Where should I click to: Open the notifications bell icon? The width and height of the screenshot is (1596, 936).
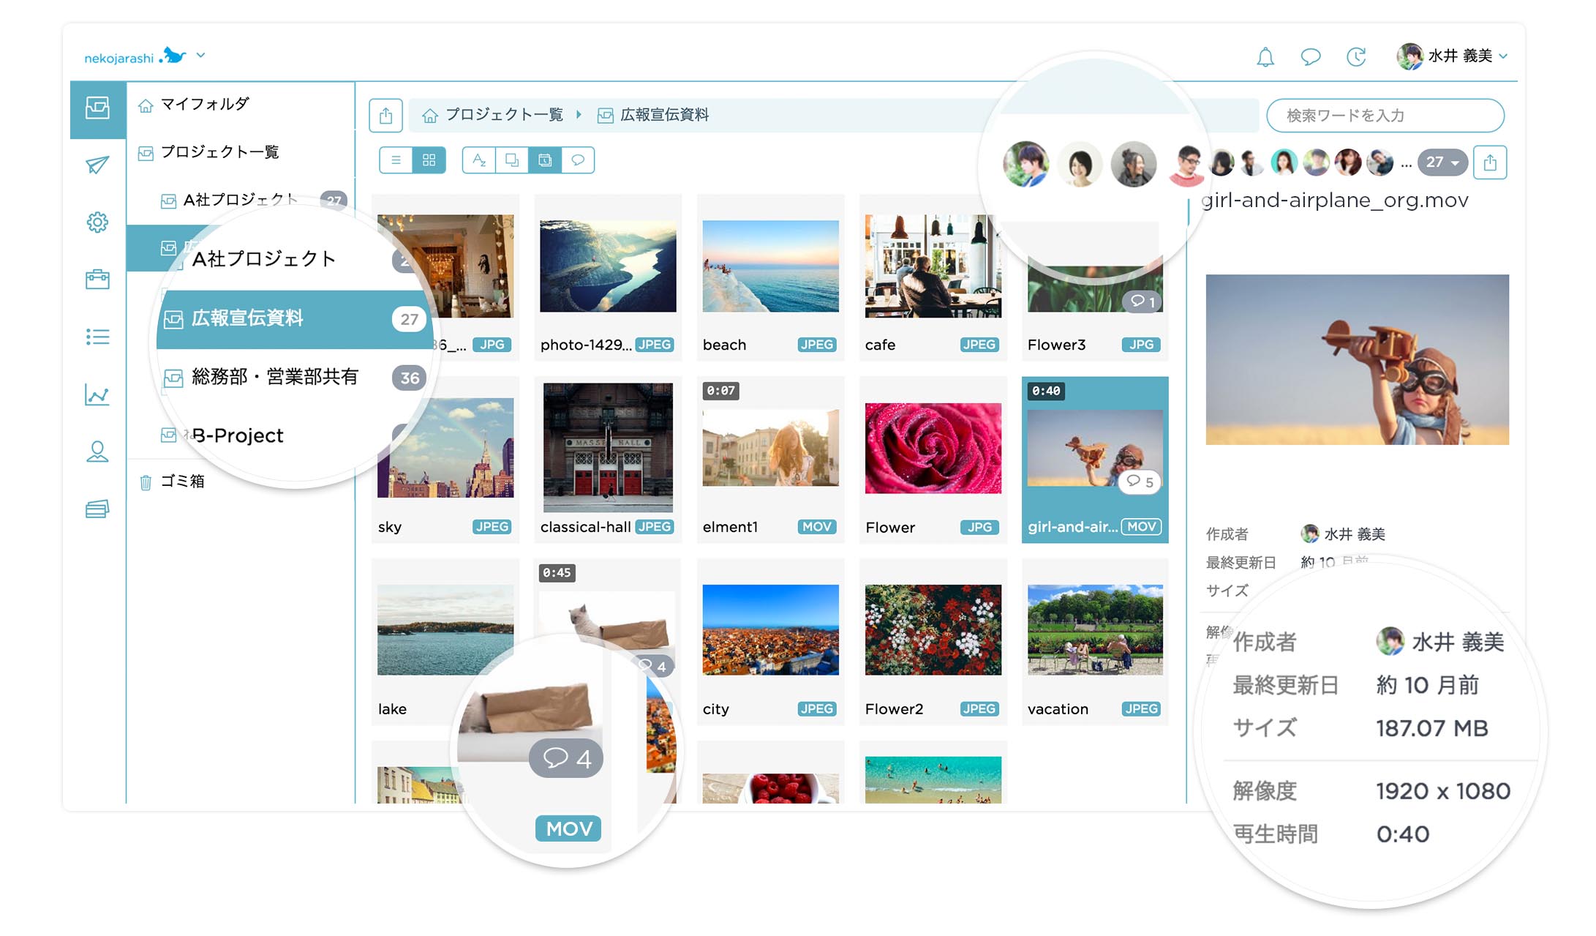click(x=1265, y=57)
